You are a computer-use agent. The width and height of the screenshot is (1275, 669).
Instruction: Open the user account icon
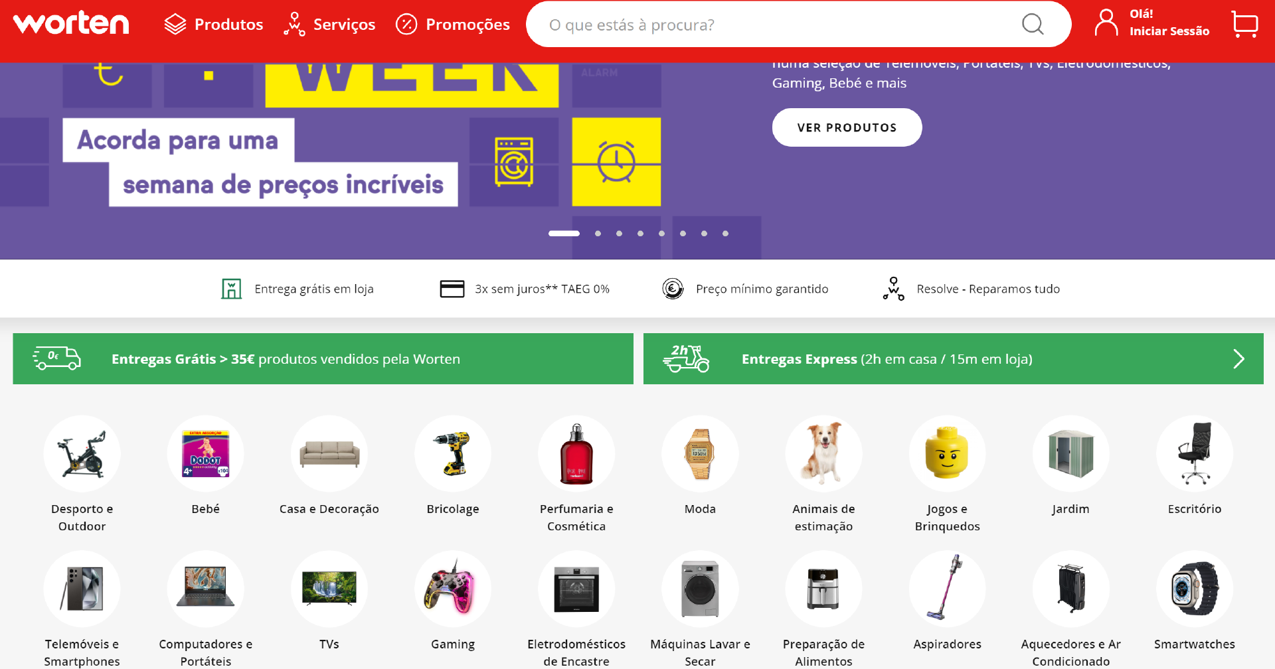pyautogui.click(x=1106, y=23)
